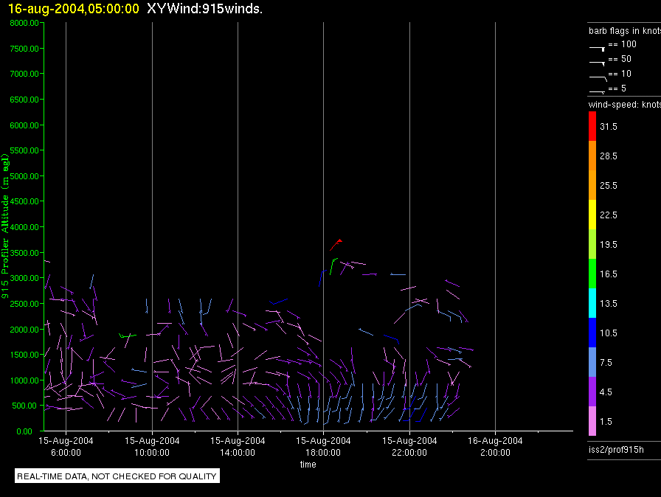Click the yellow-green 19.5 knots swatch
The height and width of the screenshot is (497, 661).
592,244
